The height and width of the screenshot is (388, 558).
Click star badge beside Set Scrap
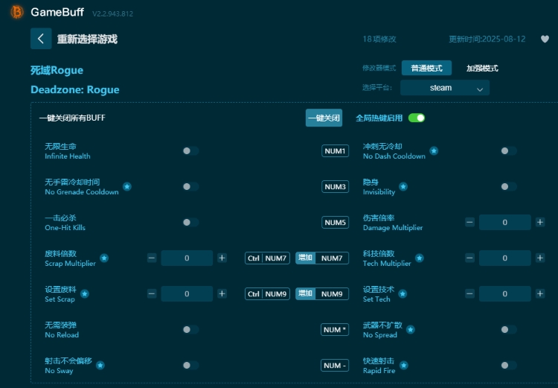click(85, 293)
